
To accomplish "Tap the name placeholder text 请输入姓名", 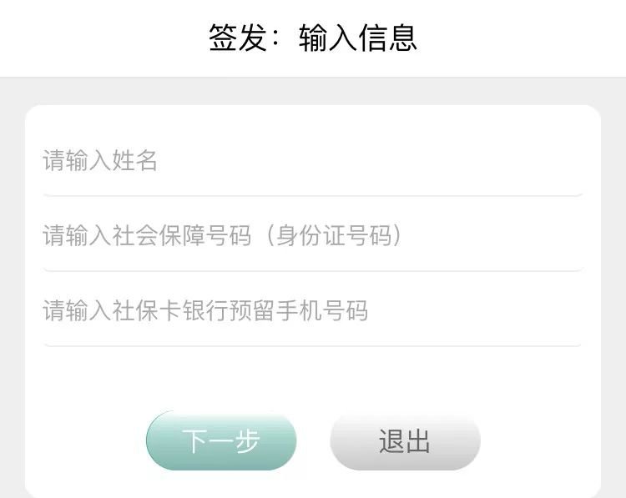I will pos(101,161).
